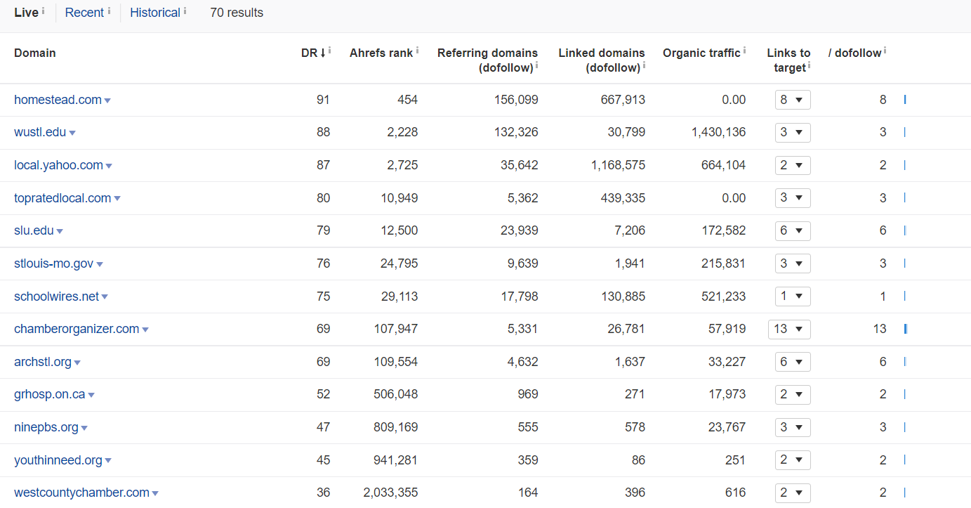Click info icon beside / dofollow header
The image size is (971, 508).
(x=885, y=51)
